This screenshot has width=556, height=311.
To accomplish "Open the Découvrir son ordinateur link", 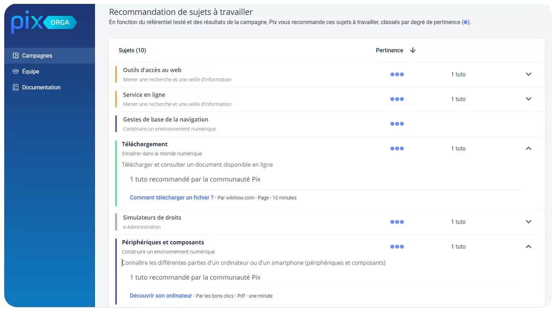I will tap(161, 296).
